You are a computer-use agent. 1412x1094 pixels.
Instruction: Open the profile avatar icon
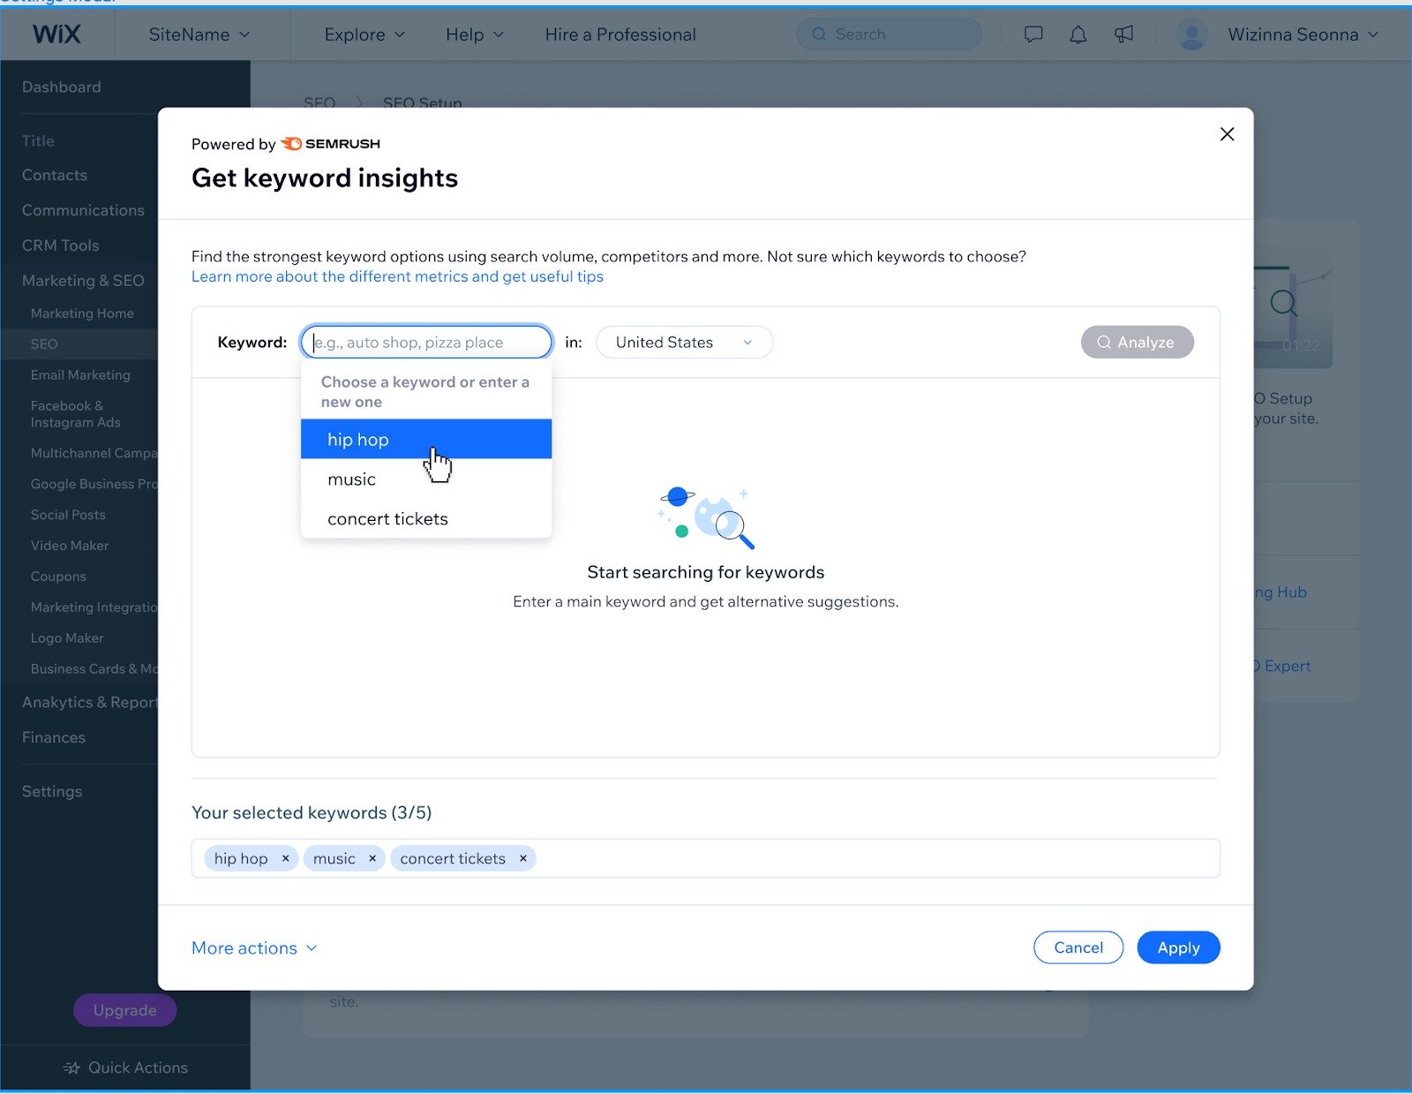pyautogui.click(x=1191, y=34)
